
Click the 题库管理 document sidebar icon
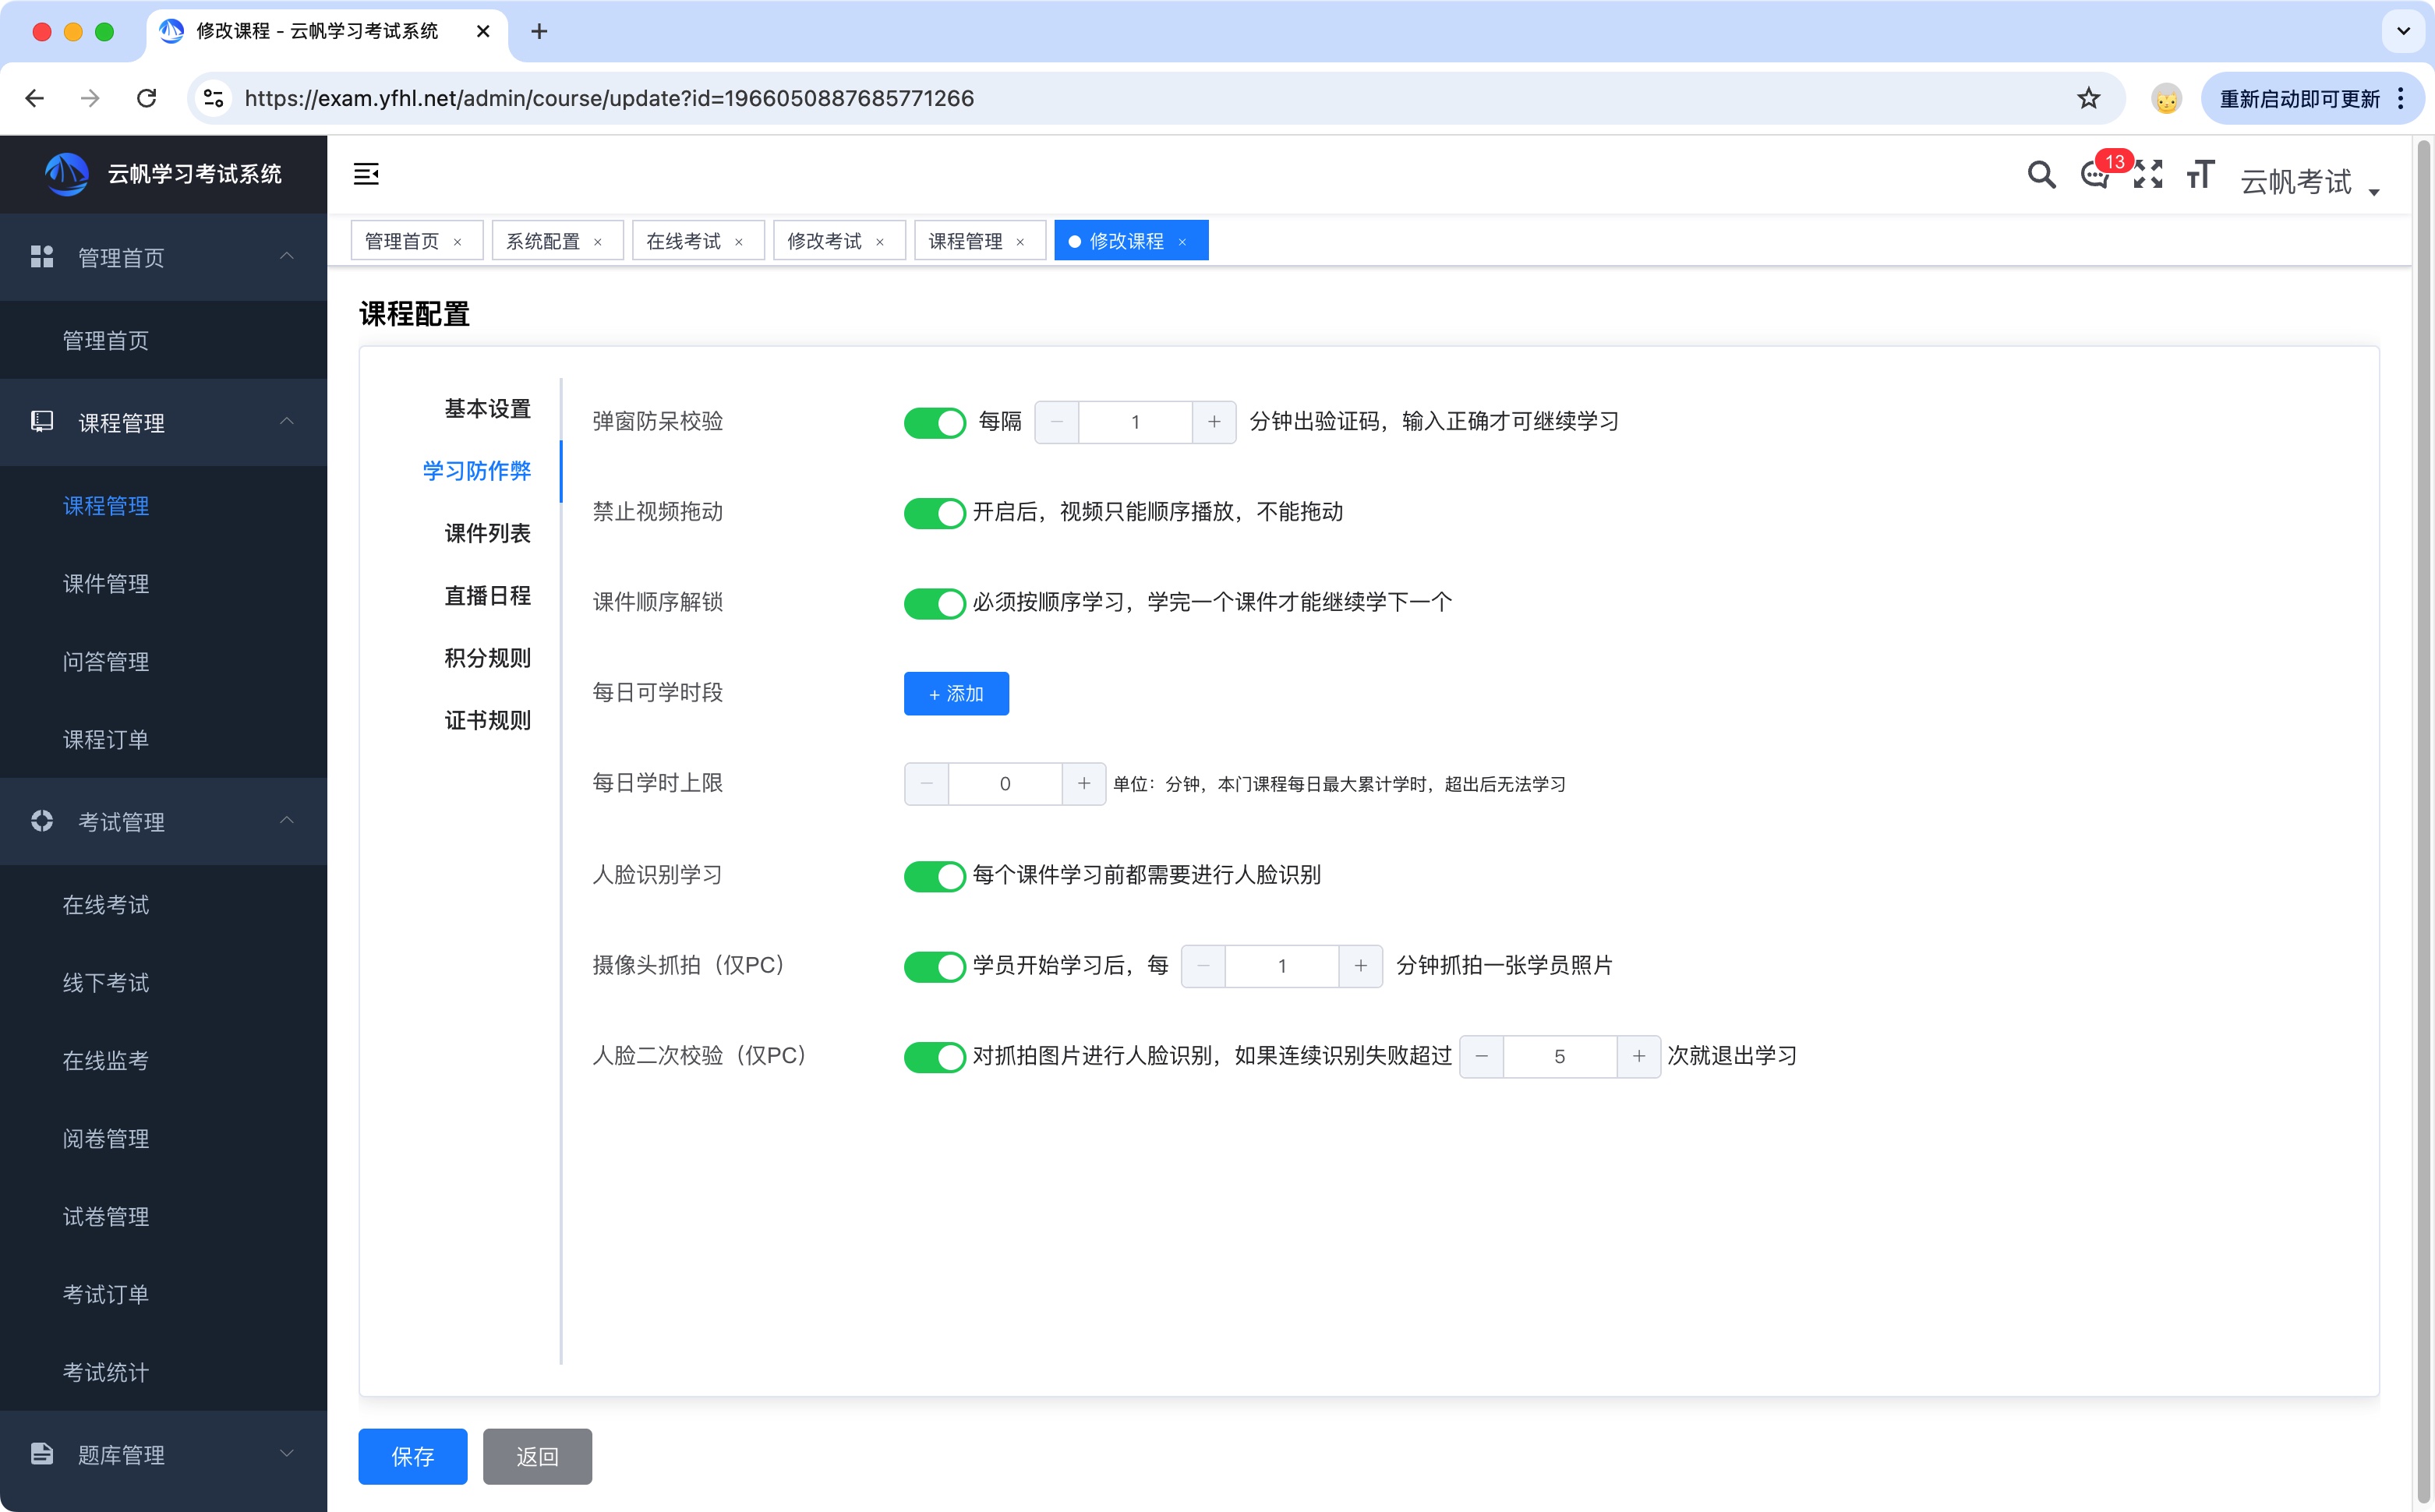[42, 1454]
